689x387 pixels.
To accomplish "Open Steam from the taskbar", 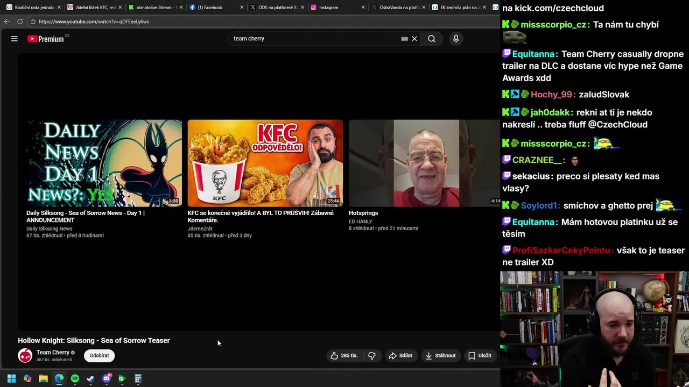I will tap(90, 378).
